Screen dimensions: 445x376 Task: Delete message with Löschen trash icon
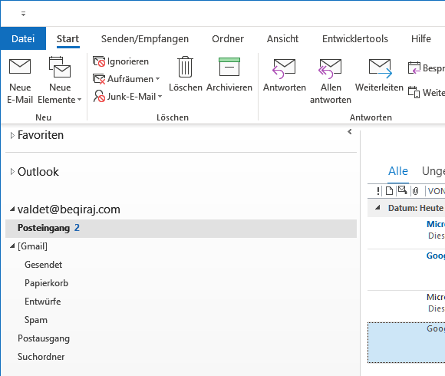(x=186, y=67)
